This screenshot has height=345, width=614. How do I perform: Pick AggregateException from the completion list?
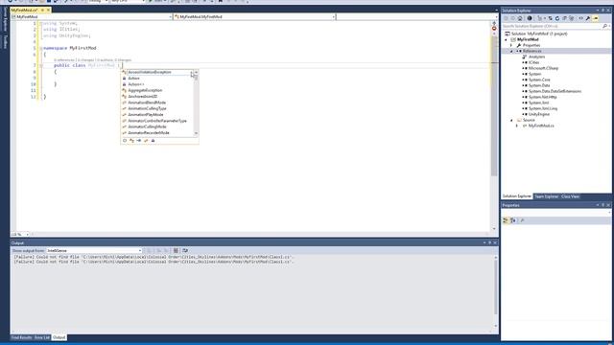point(145,90)
